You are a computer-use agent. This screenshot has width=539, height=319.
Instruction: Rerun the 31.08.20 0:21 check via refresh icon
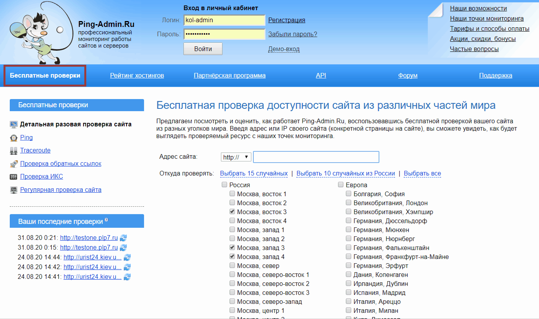tap(123, 237)
